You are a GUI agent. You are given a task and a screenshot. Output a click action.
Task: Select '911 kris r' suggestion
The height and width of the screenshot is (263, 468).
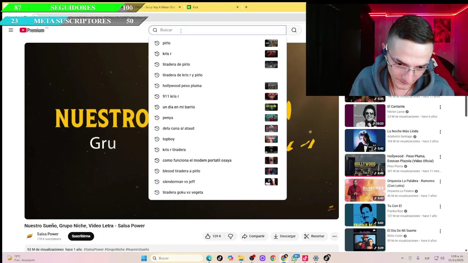[x=217, y=96]
